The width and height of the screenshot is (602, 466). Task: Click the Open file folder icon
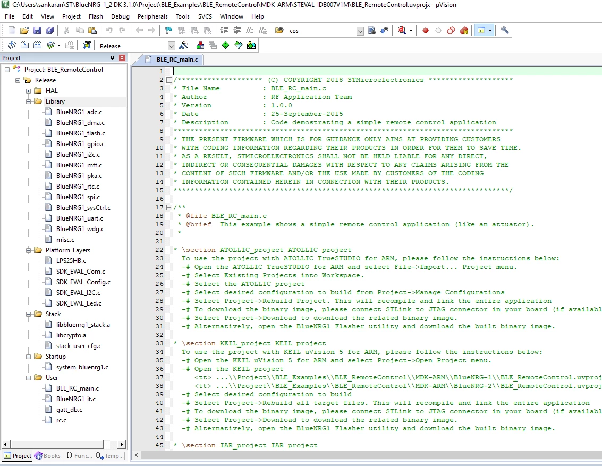24,30
